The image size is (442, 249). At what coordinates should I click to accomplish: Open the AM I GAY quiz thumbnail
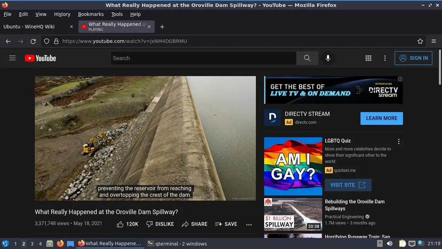click(293, 166)
